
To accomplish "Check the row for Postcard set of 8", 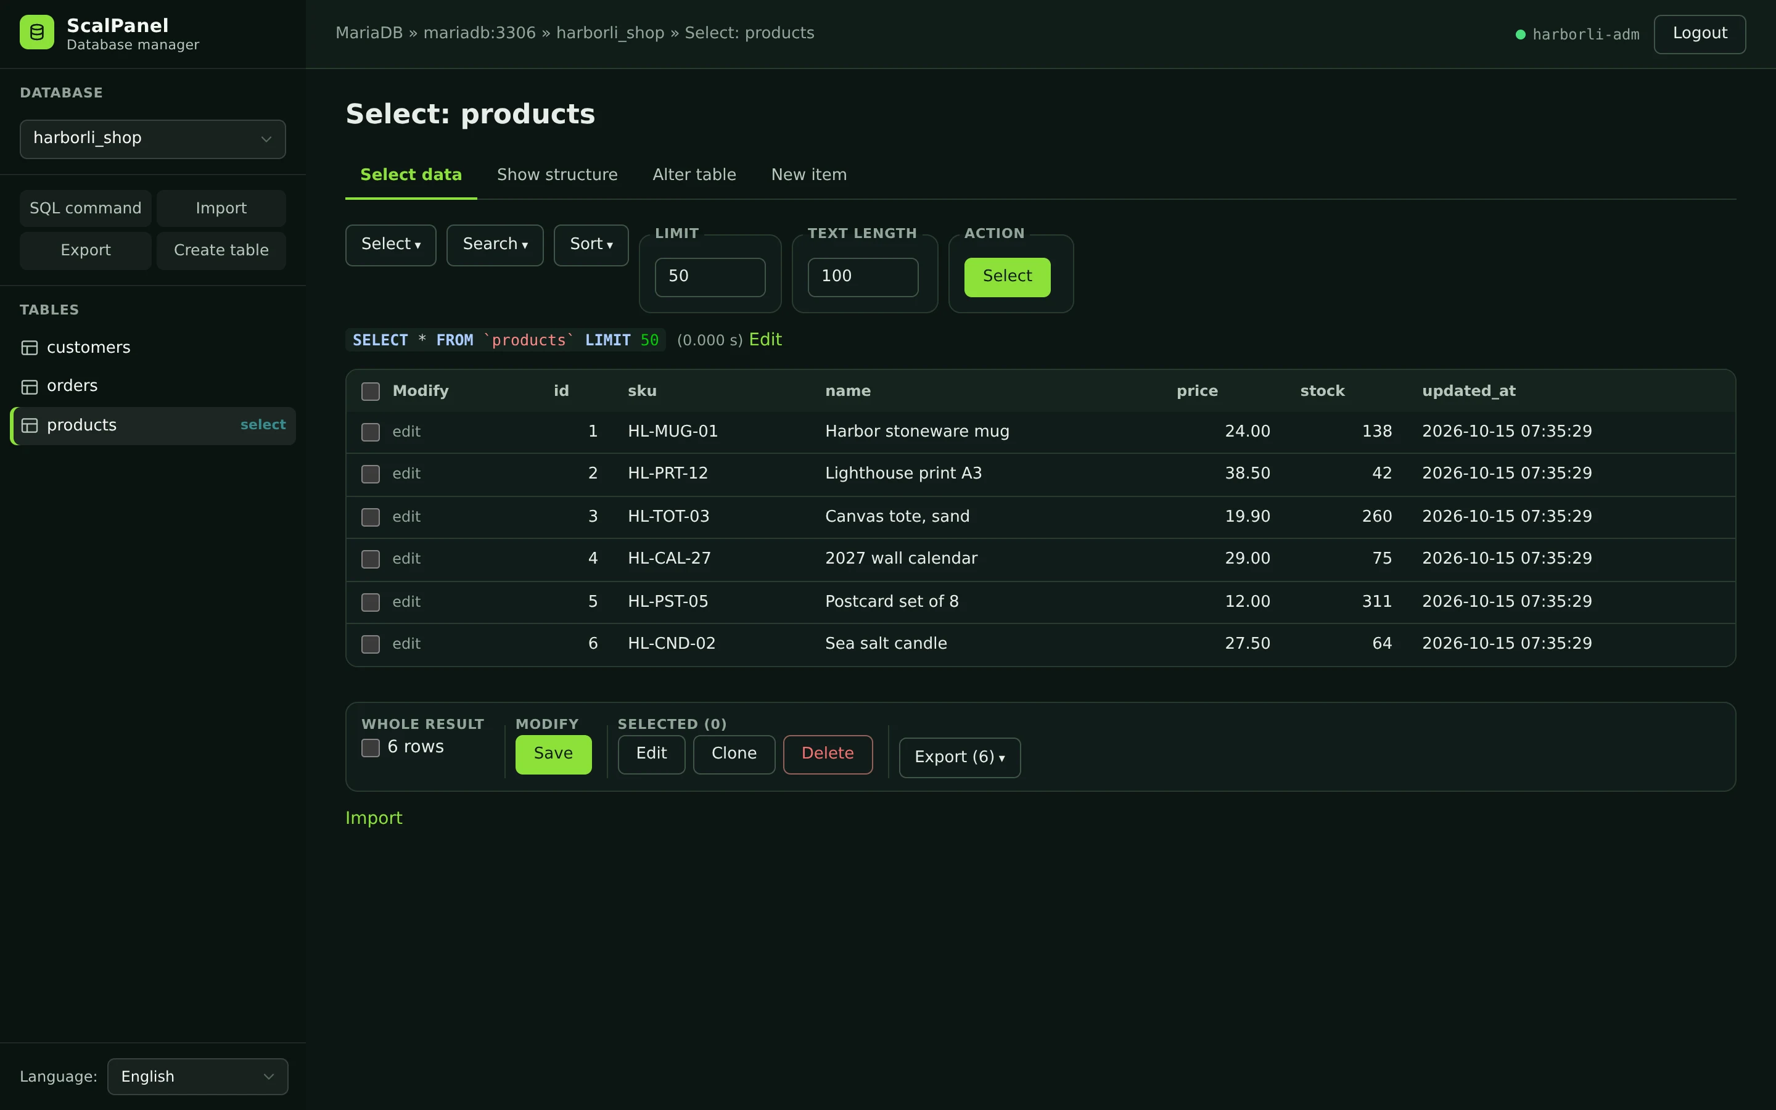I will (x=371, y=602).
